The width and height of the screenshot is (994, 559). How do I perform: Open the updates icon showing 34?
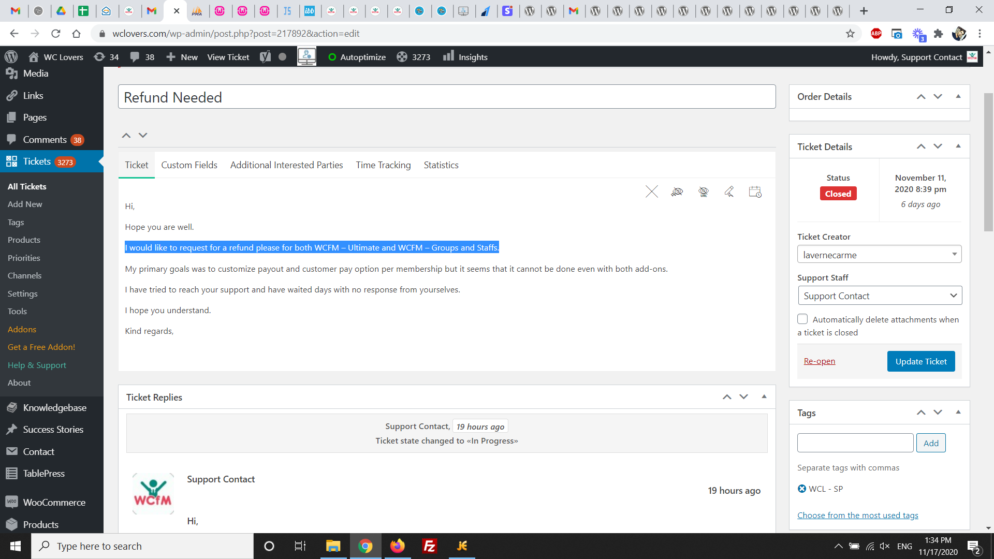pos(106,57)
